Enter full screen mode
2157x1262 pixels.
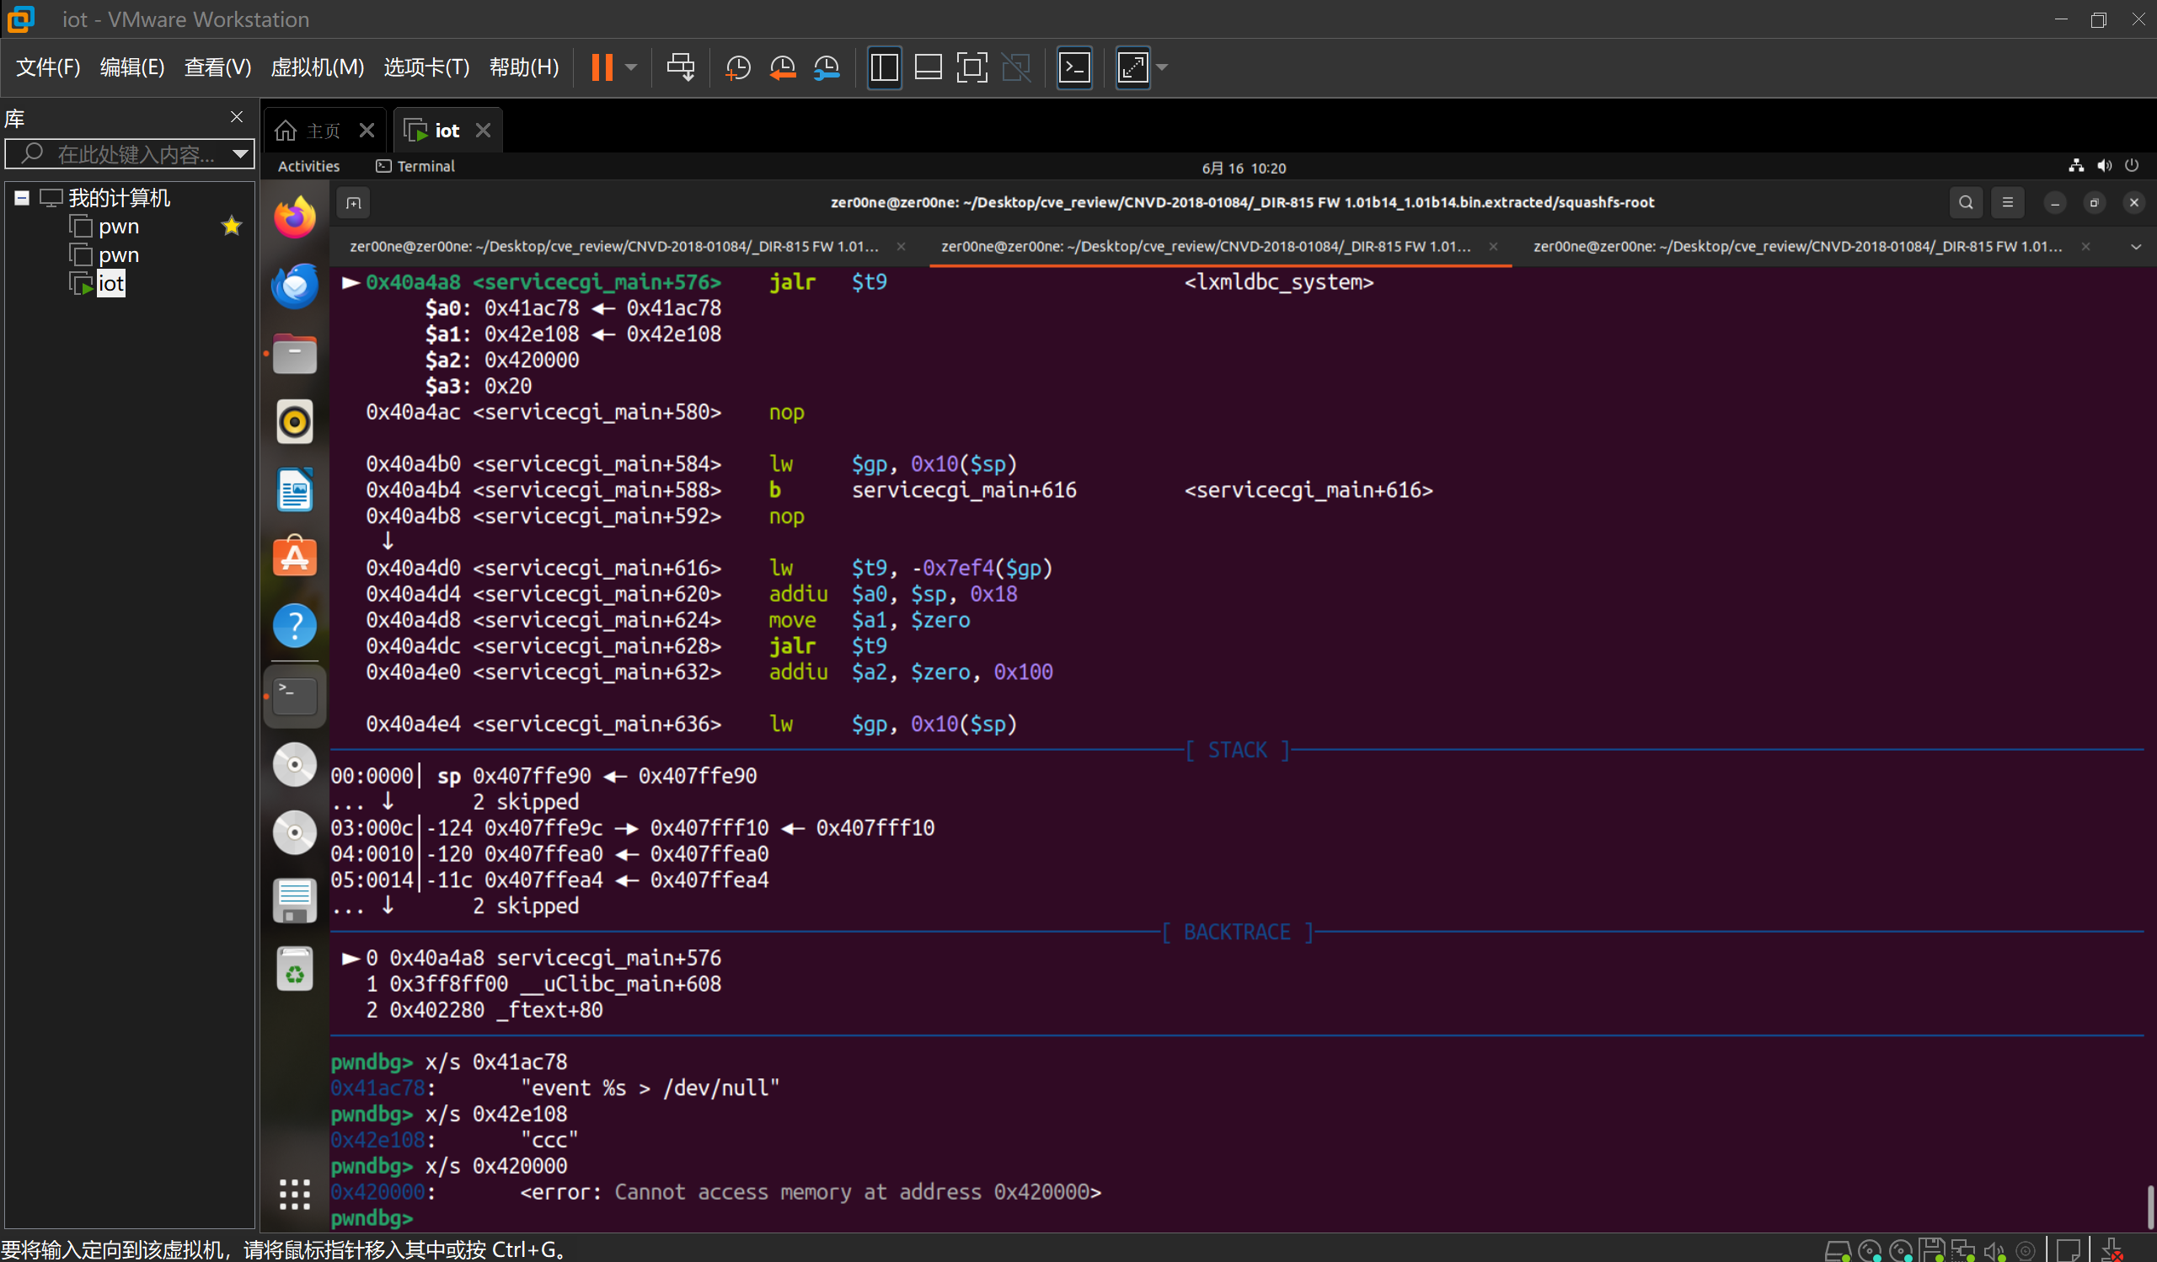tap(971, 67)
